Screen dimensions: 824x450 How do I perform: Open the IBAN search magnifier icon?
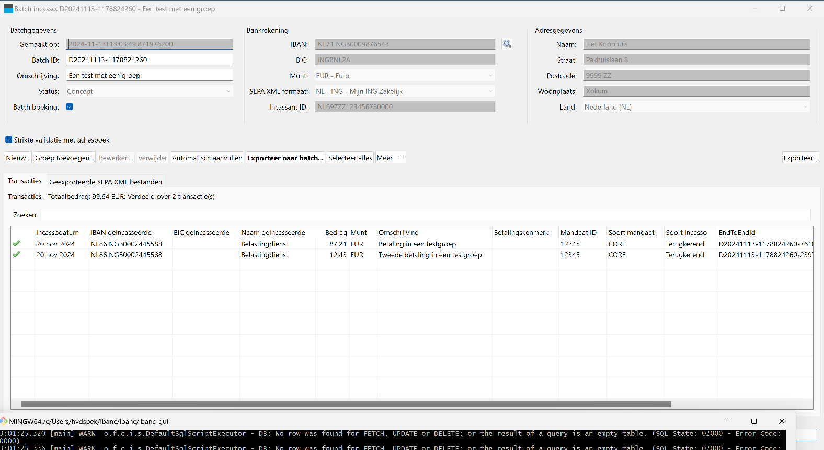507,44
